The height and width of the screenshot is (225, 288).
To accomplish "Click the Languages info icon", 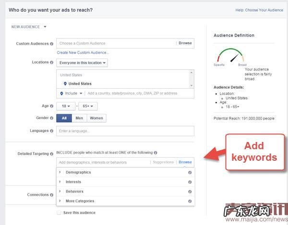I will tap(52, 131).
